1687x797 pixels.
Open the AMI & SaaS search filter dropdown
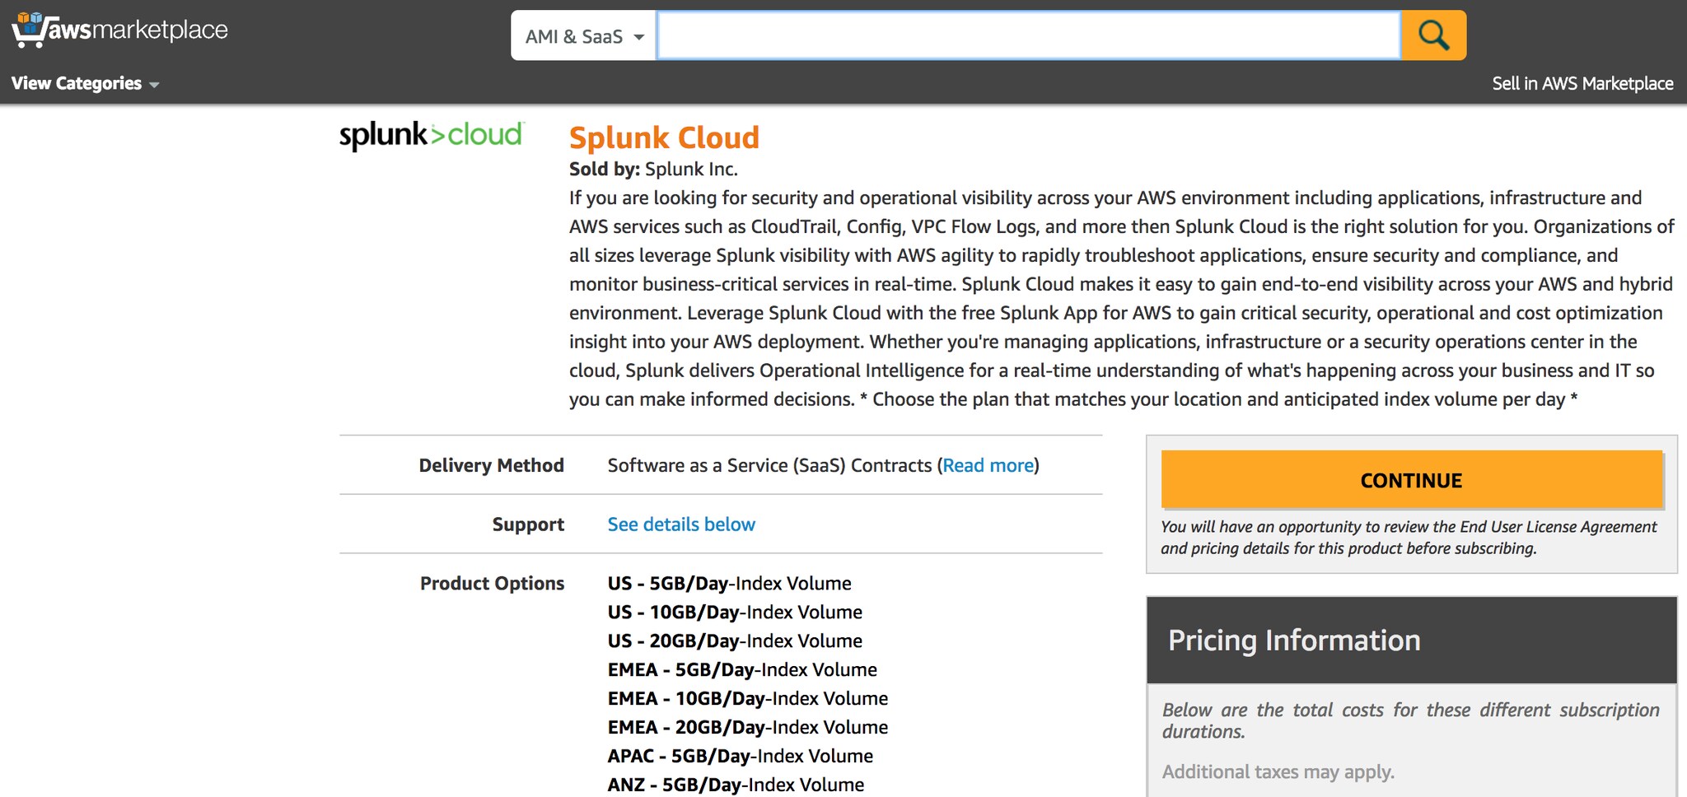pyautogui.click(x=583, y=35)
